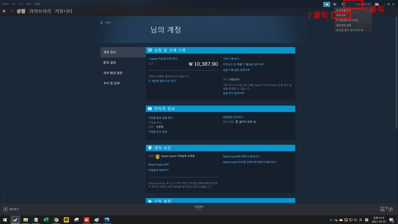Go forward with the right arrow
Image resolution: width=398 pixels, height=224 pixels.
click(x=11, y=11)
